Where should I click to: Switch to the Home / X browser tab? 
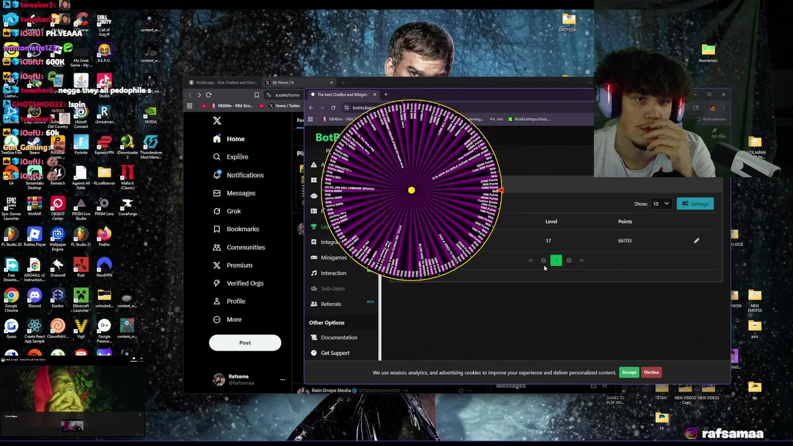click(x=299, y=82)
